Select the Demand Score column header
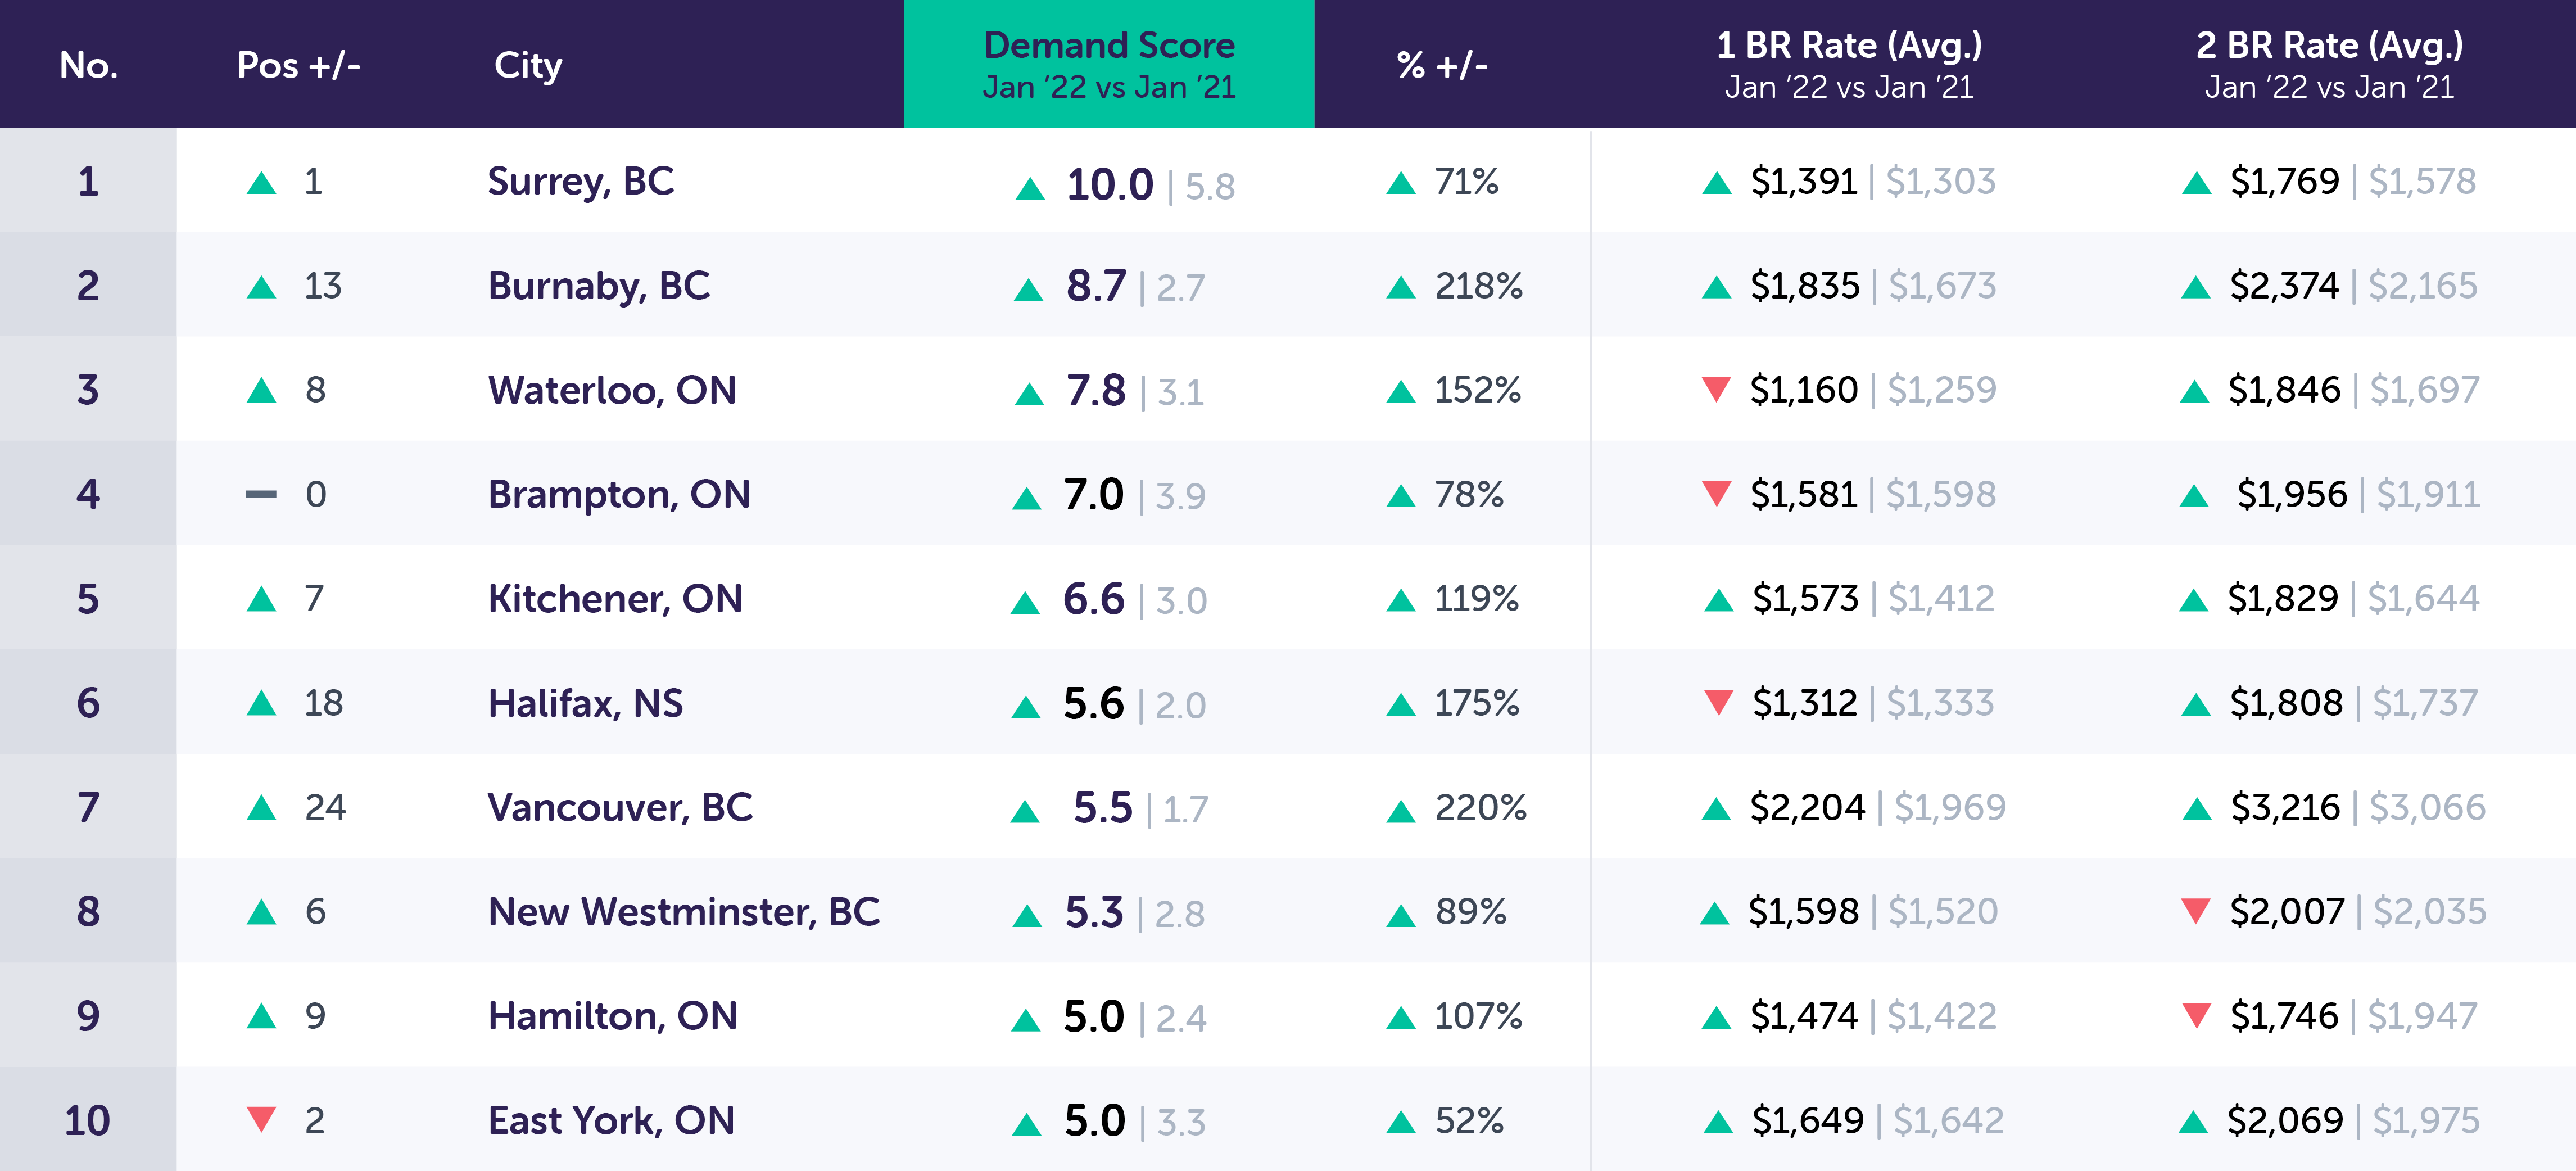Screen dimensions: 2576x1171 tap(1108, 64)
